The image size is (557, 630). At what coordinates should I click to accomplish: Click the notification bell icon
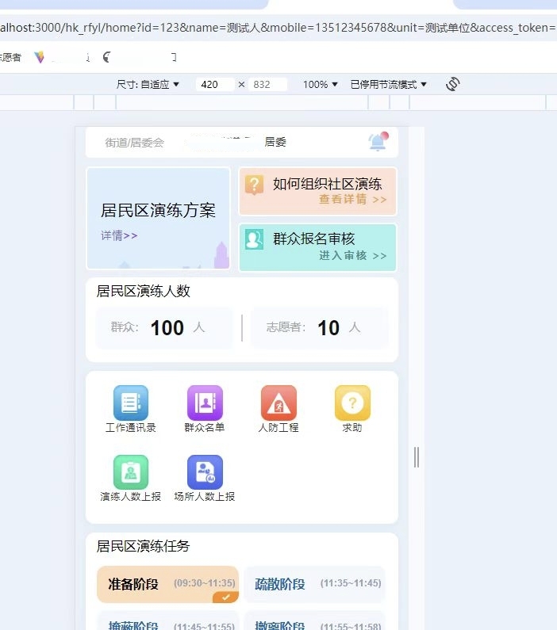[x=378, y=142]
